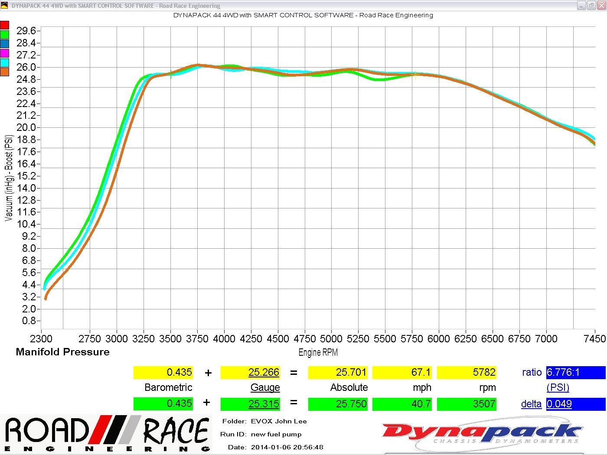The image size is (607, 455).
Task: Click the yellow cursor marker on the graph
Action: (x=415, y=75)
